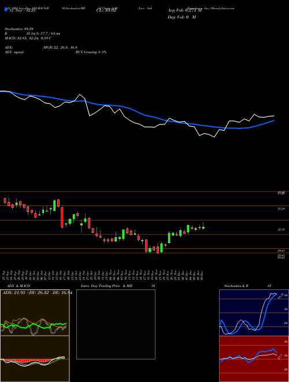Click the large red candlestick after the October peak
This screenshot has height=382, width=289.
62,217
